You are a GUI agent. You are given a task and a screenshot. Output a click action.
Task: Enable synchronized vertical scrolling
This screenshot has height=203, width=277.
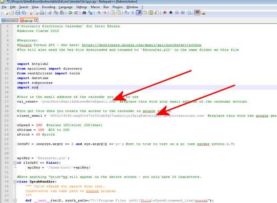click(113, 12)
